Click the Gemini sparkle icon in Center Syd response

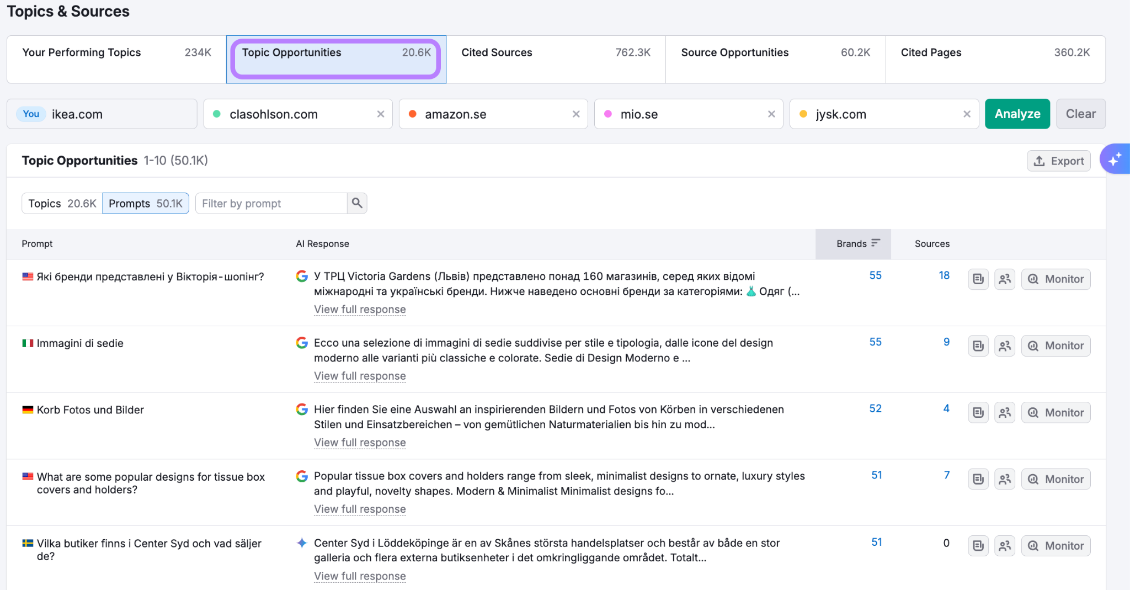point(302,543)
